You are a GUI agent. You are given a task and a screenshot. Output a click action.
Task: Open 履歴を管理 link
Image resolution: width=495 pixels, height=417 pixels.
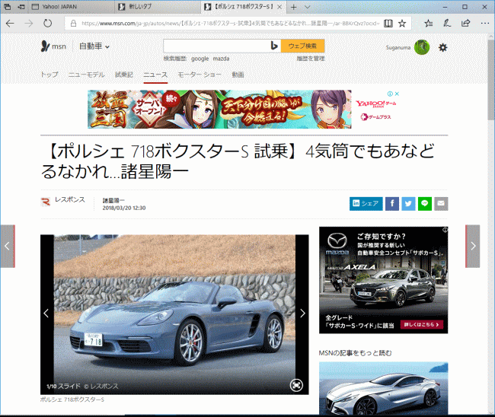[x=310, y=59]
